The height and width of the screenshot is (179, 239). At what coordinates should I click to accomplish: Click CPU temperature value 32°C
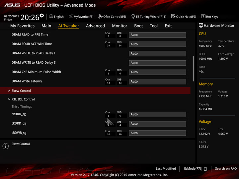click(x=221, y=46)
